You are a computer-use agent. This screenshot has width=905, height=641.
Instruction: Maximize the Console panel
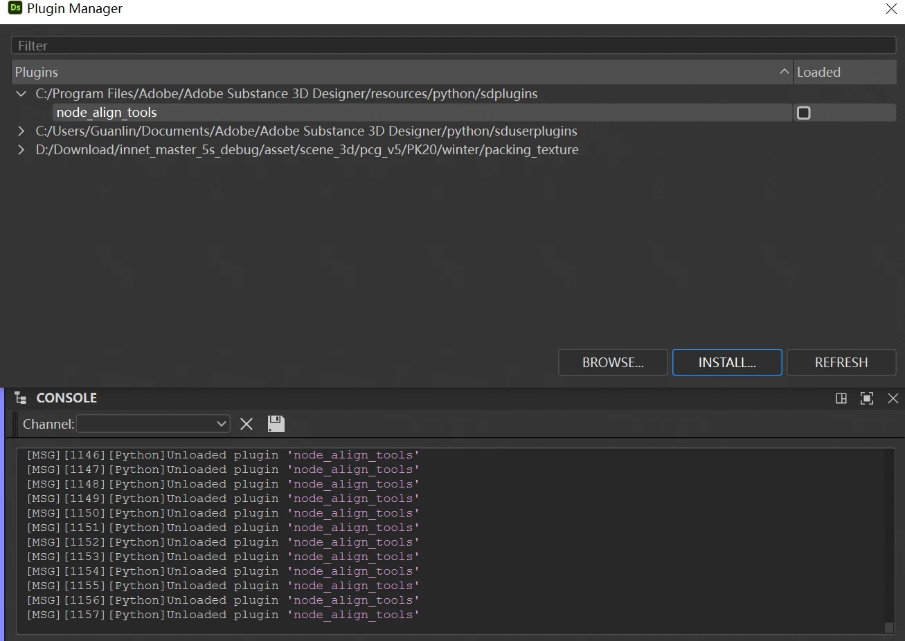click(867, 398)
